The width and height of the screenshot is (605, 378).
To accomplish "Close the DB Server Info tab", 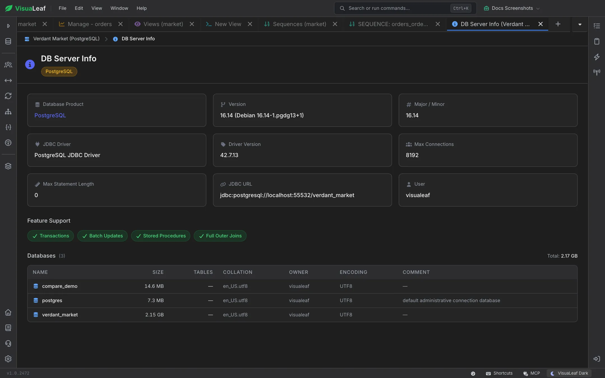I will (541, 24).
